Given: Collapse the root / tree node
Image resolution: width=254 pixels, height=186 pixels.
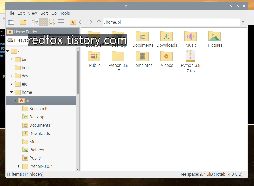Looking at the screenshot, I should click(x=8, y=51).
